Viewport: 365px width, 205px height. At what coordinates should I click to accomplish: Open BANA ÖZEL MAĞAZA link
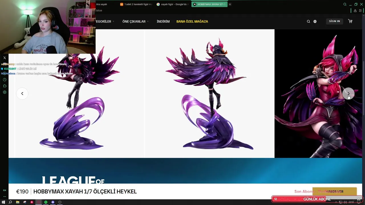tap(192, 21)
